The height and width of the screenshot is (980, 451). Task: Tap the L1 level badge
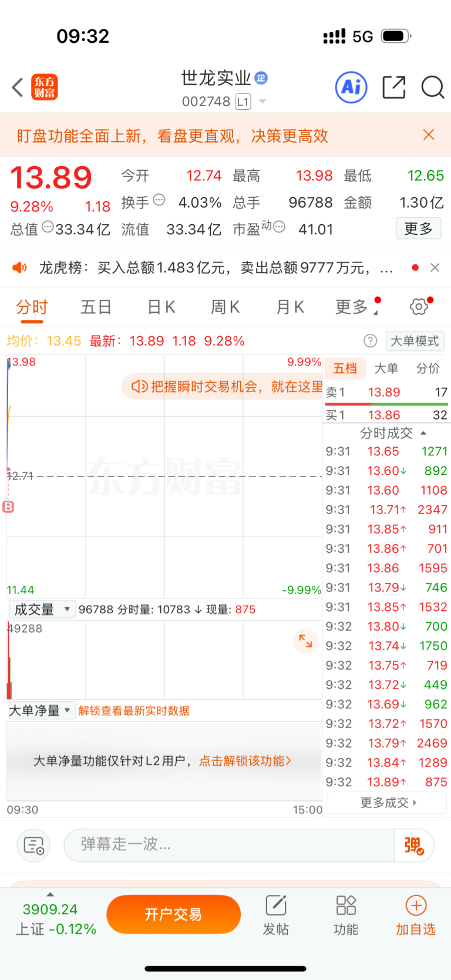[243, 102]
